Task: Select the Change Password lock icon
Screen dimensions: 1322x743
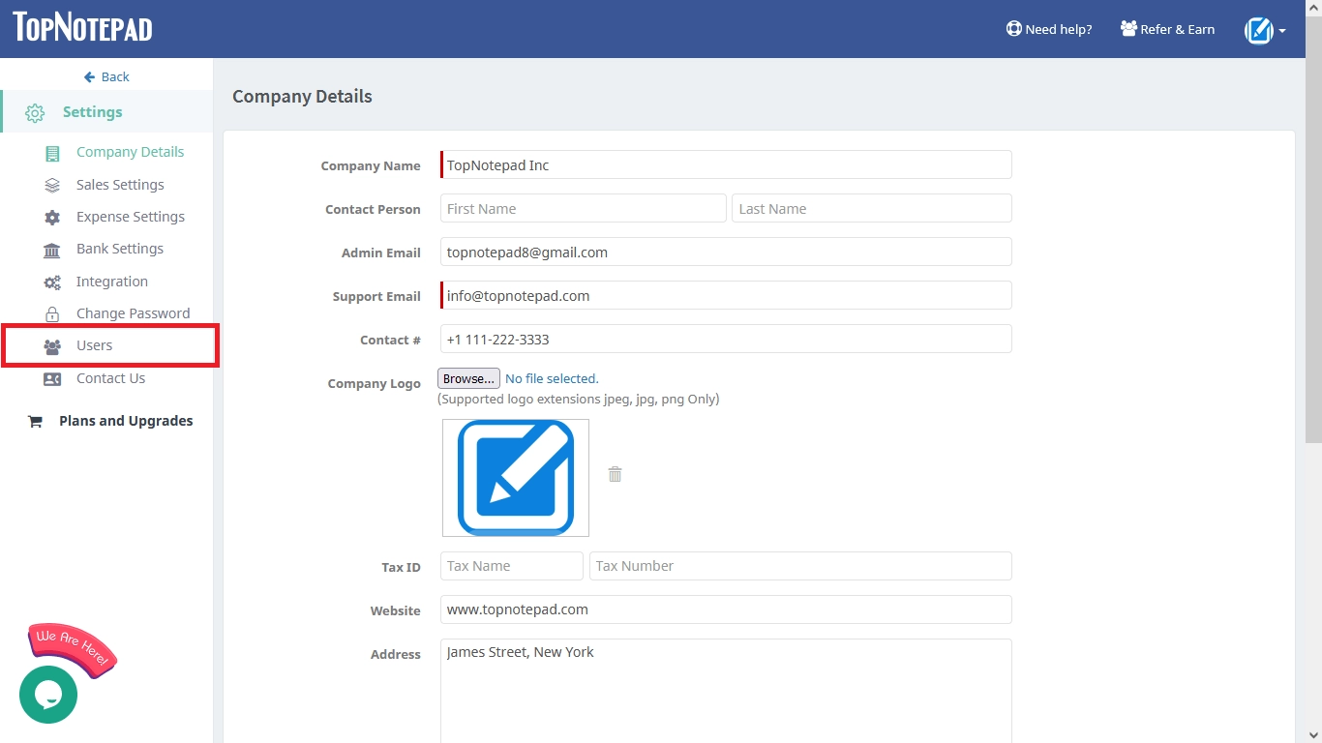Action: click(51, 312)
